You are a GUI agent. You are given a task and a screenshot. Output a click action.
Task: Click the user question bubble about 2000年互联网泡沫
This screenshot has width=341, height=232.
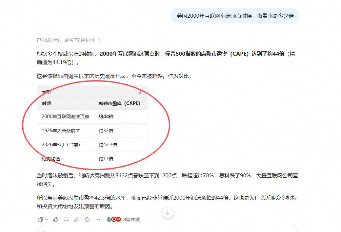pos(235,16)
